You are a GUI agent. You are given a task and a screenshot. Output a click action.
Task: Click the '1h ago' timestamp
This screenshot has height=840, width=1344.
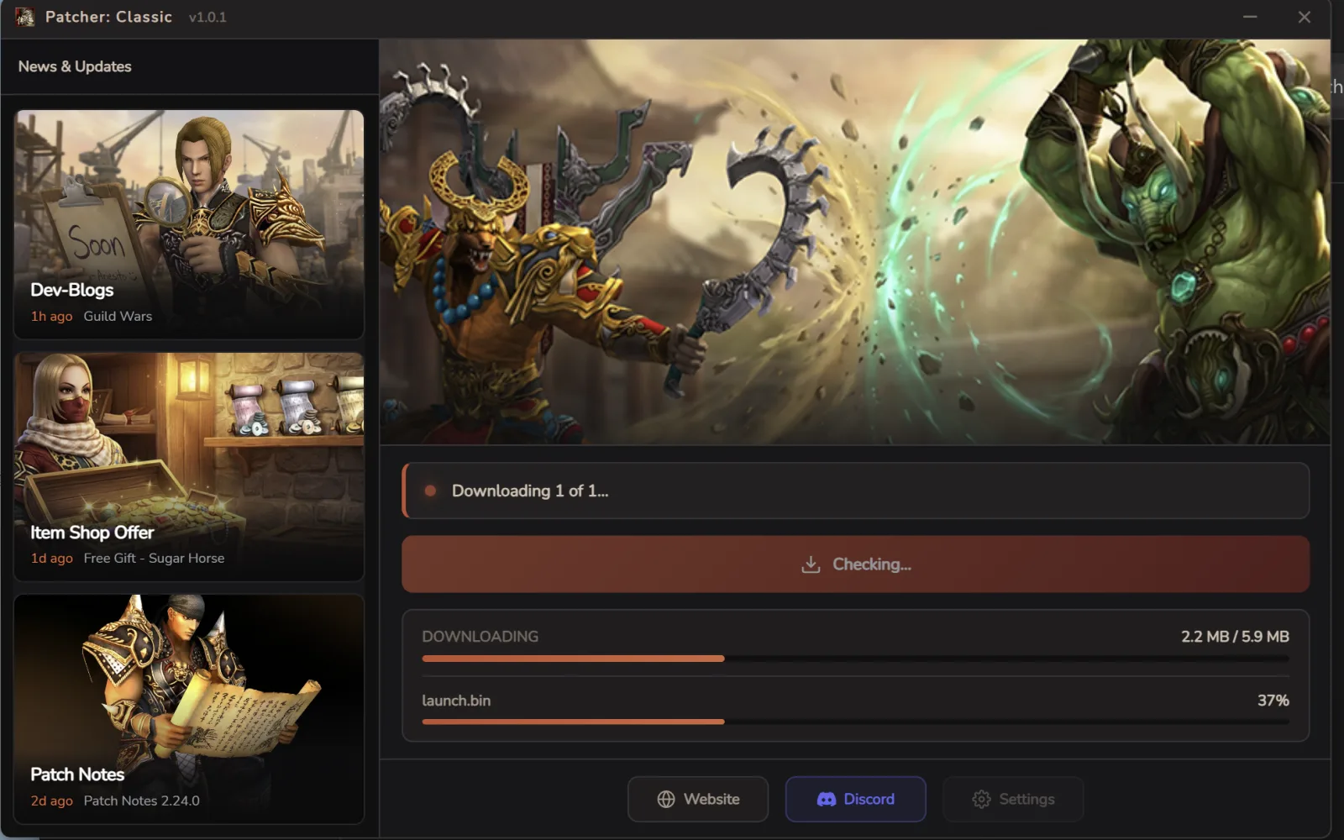click(x=51, y=317)
